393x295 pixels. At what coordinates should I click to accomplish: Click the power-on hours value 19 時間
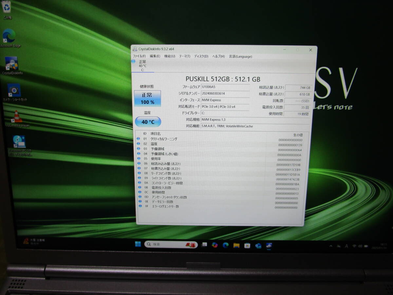point(296,114)
